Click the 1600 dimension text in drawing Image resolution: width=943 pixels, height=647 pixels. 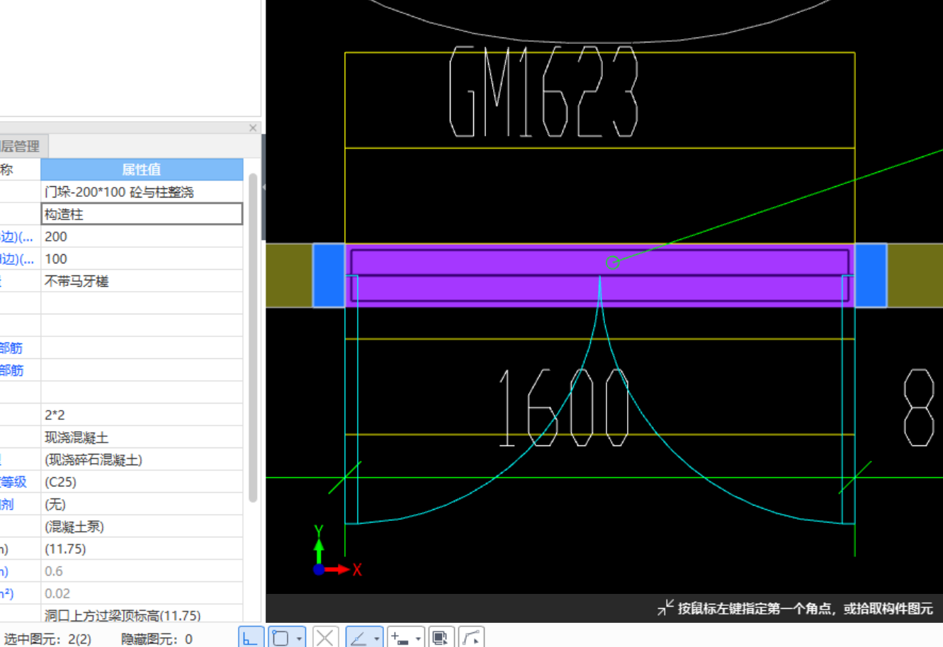[564, 408]
